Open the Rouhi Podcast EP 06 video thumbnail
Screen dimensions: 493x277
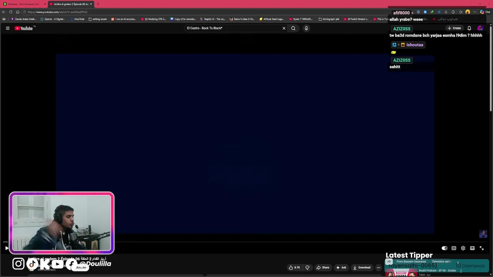click(x=401, y=273)
